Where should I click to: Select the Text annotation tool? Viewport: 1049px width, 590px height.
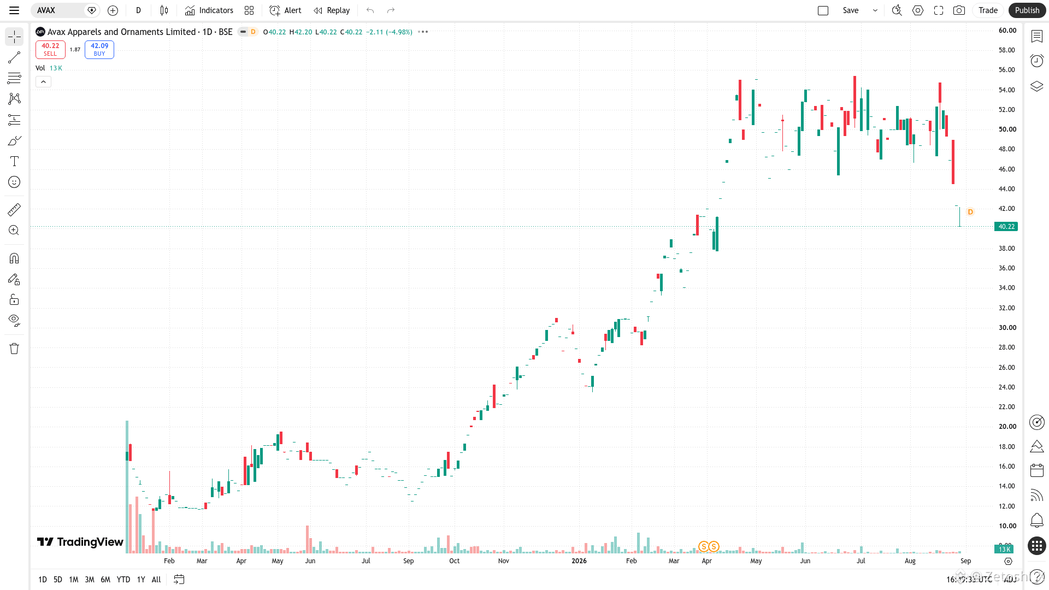pos(14,161)
